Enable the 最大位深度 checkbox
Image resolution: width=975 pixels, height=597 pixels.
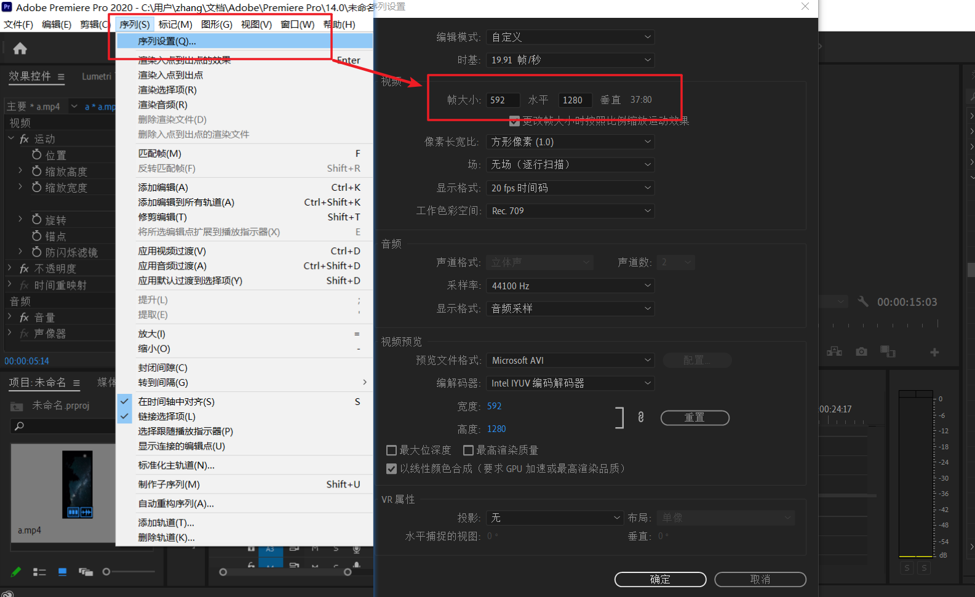(x=391, y=451)
